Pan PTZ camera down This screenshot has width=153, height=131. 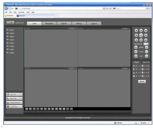pos(141,40)
